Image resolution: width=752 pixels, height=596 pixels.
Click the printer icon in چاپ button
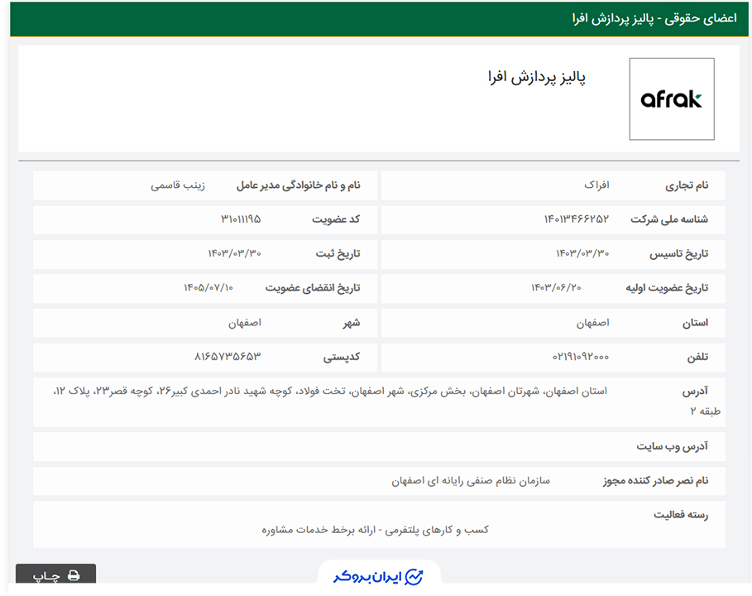coord(74,575)
